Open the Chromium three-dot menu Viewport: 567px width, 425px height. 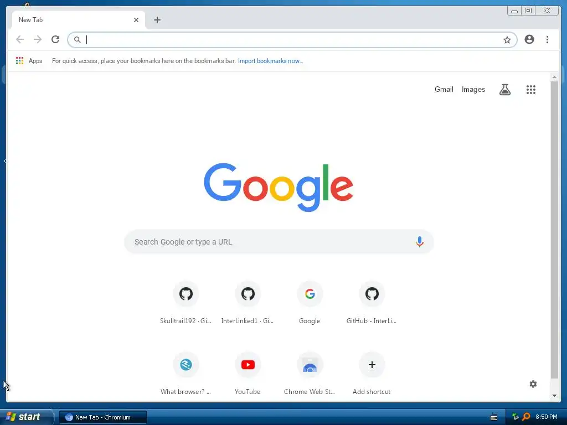click(547, 39)
